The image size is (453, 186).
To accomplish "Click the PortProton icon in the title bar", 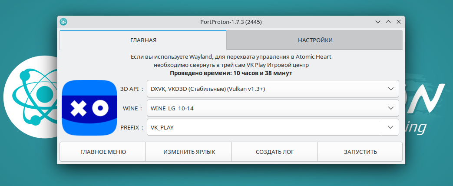I will 63,22.
